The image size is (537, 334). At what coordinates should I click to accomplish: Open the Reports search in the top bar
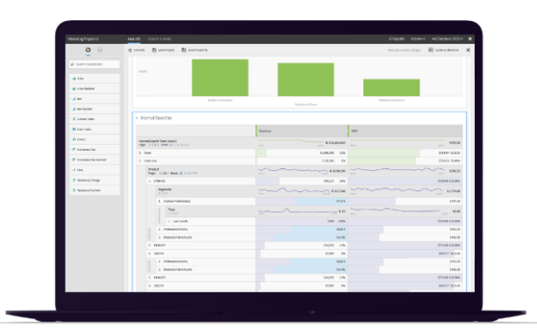point(397,39)
